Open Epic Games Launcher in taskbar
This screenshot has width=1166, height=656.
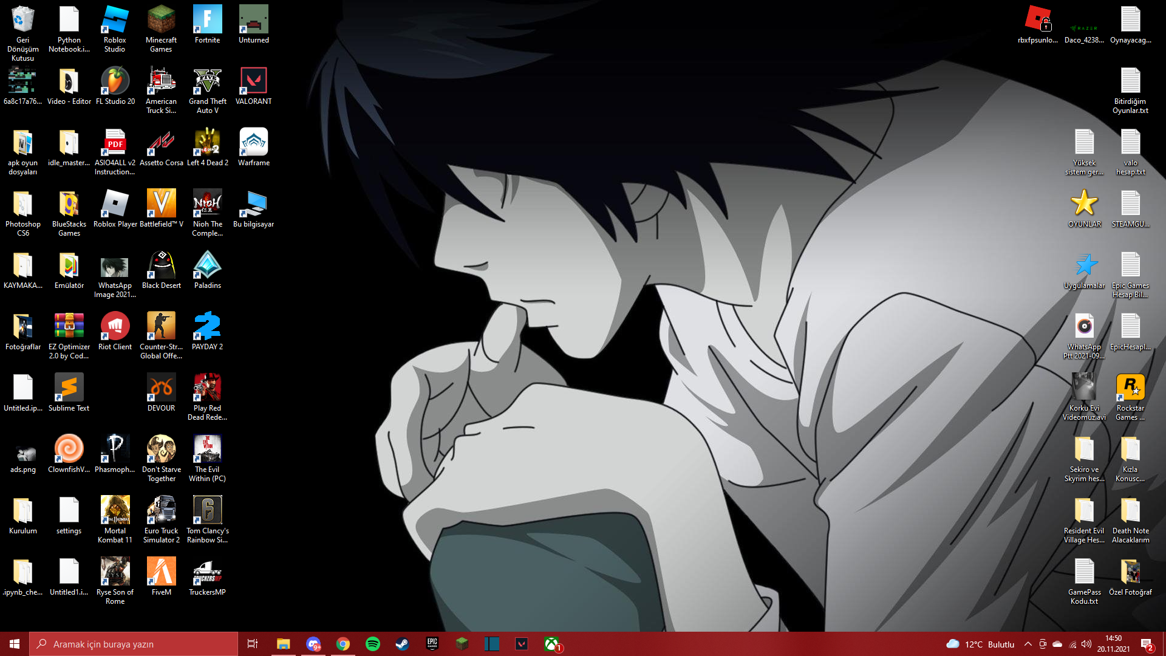pyautogui.click(x=432, y=644)
